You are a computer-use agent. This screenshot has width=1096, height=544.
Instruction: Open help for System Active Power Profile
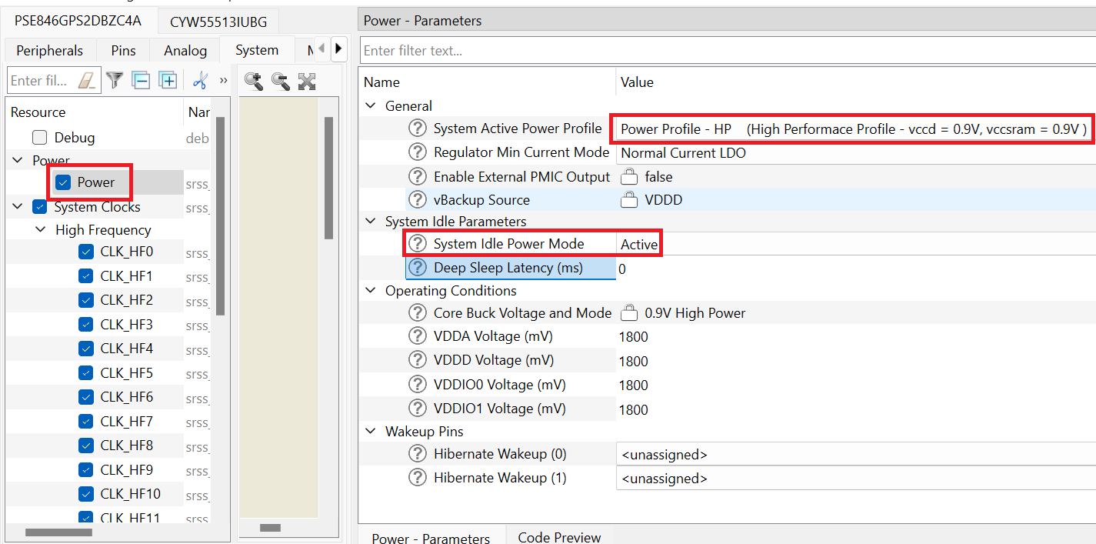point(417,128)
